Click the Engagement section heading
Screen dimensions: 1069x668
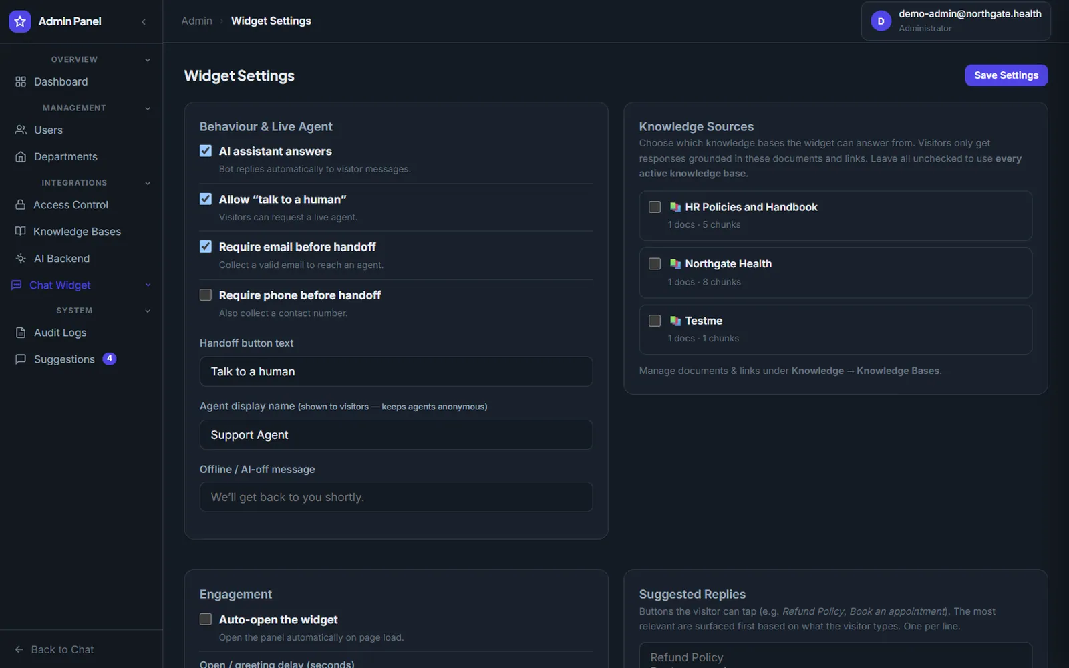pyautogui.click(x=236, y=594)
